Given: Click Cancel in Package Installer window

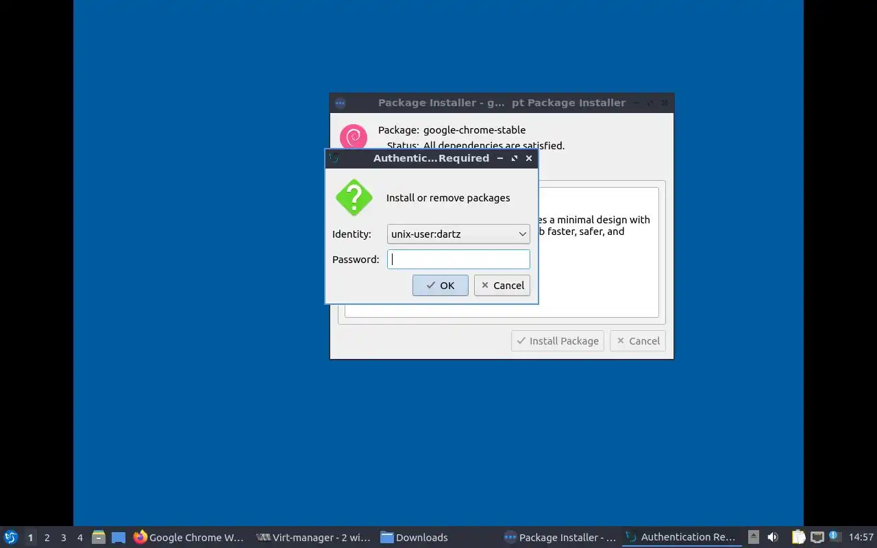Looking at the screenshot, I should (x=638, y=340).
